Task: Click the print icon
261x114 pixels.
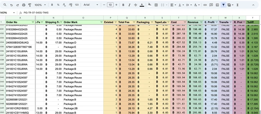Action: coord(24,5)
